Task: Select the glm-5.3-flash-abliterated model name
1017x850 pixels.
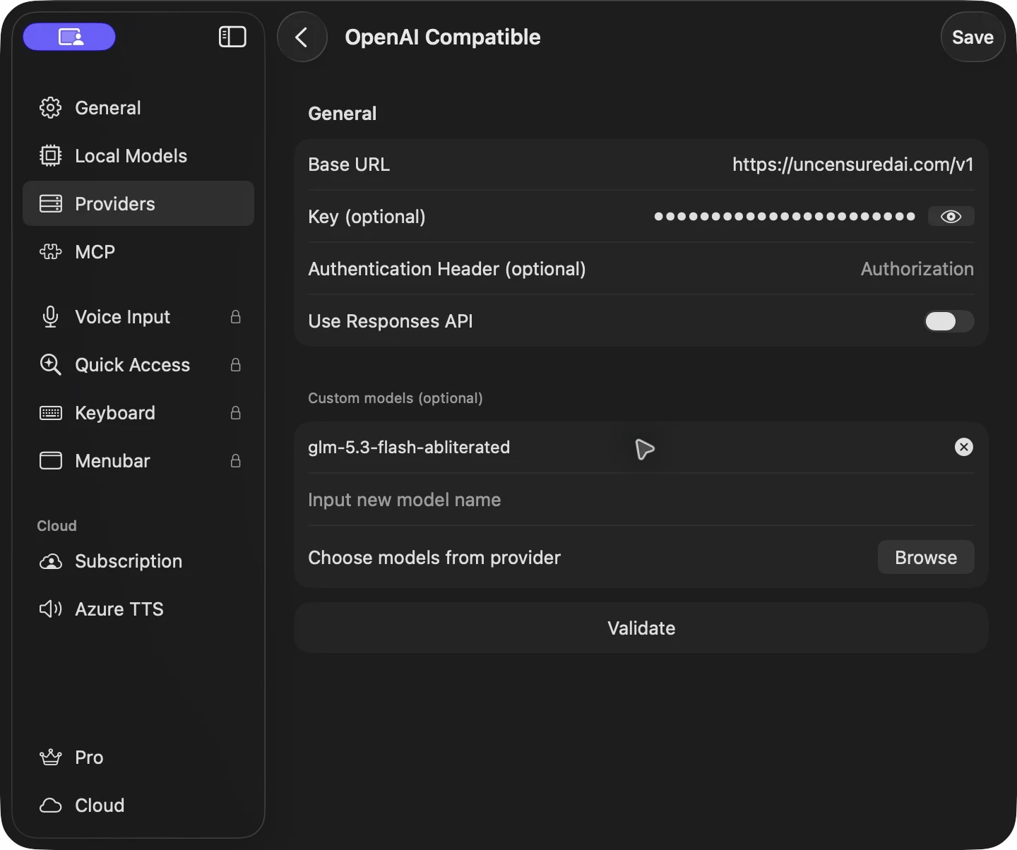Action: (x=409, y=448)
